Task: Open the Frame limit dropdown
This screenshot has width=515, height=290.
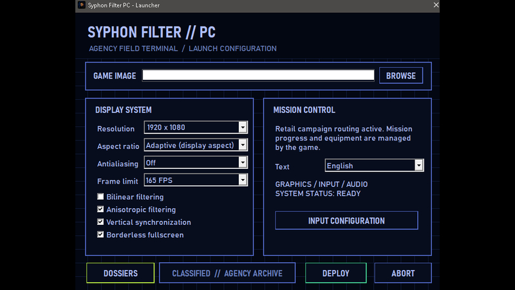Action: [x=196, y=180]
